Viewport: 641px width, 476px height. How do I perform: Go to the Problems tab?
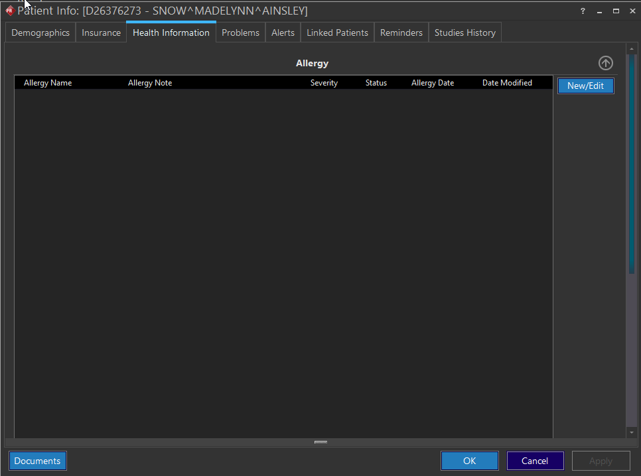point(240,32)
